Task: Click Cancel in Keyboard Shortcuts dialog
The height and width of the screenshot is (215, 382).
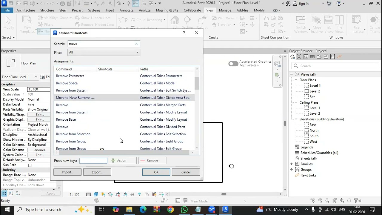Action: (186, 172)
